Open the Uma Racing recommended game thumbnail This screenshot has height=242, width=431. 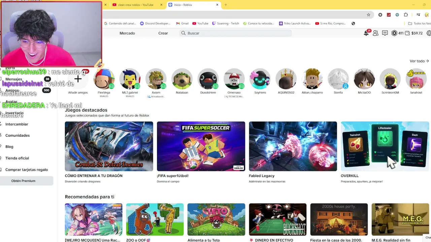(94, 219)
